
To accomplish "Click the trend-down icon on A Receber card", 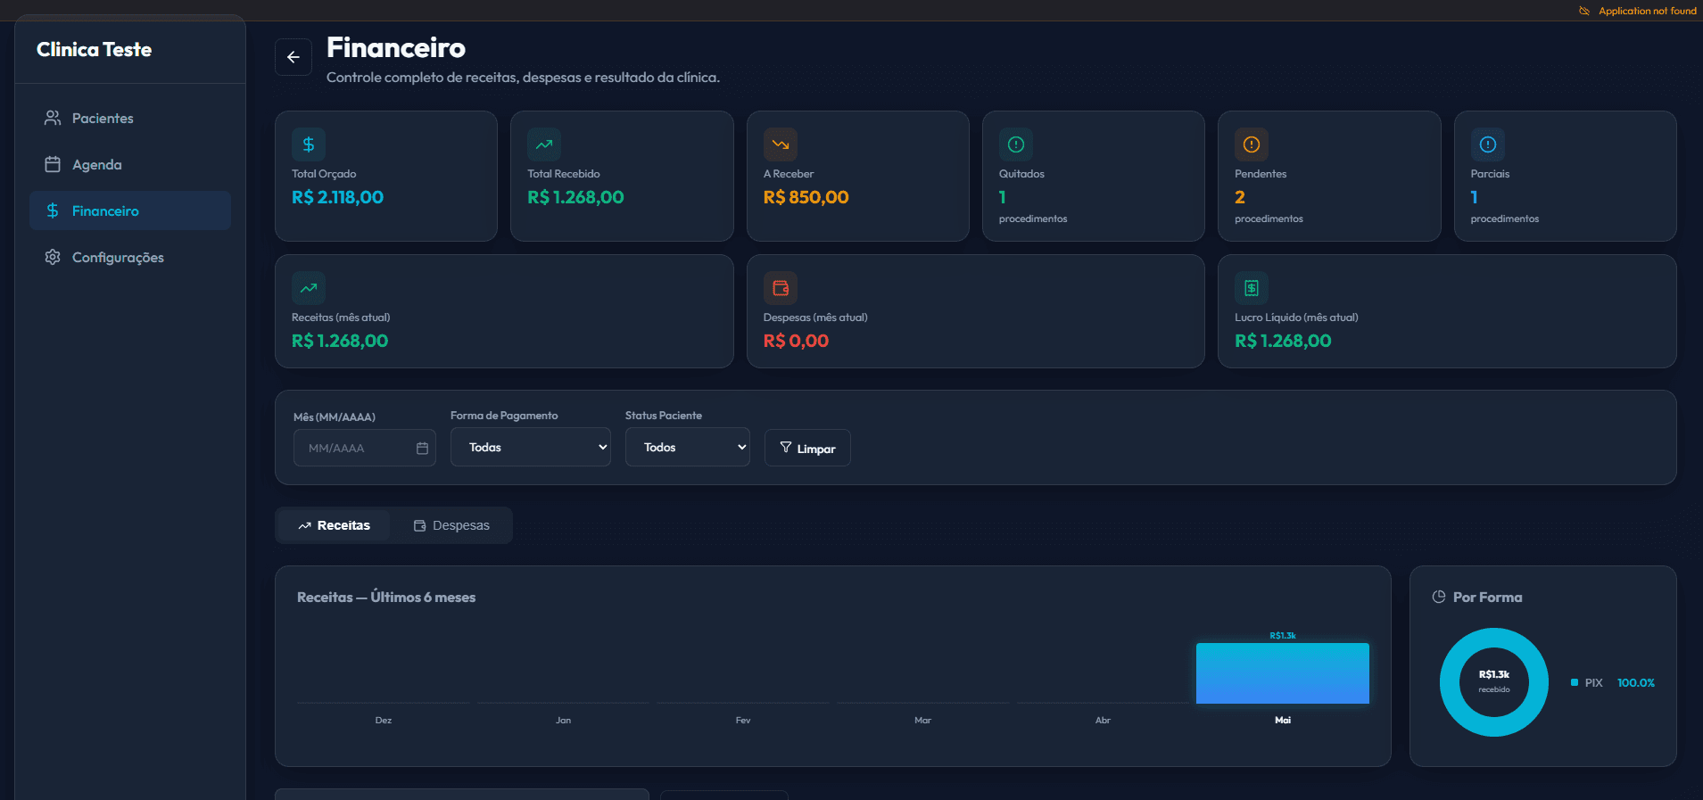I will pyautogui.click(x=781, y=144).
